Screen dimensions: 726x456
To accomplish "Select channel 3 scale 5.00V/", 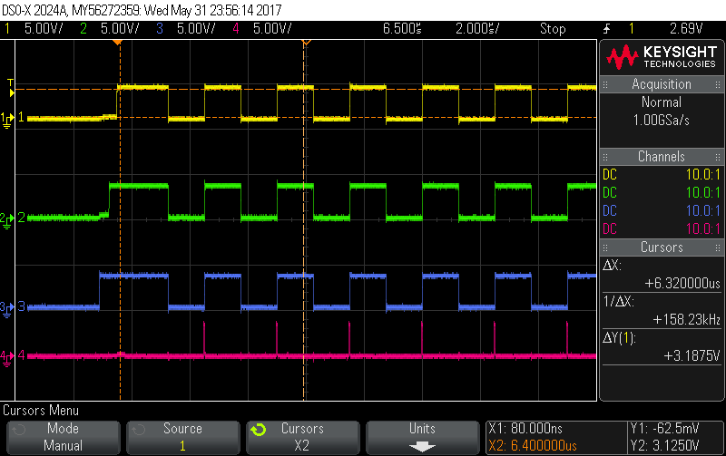I will [196, 29].
